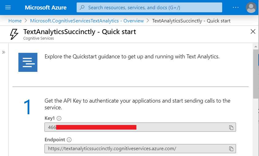Click the search magnifier icon
The width and height of the screenshot is (259, 156).
82,7
